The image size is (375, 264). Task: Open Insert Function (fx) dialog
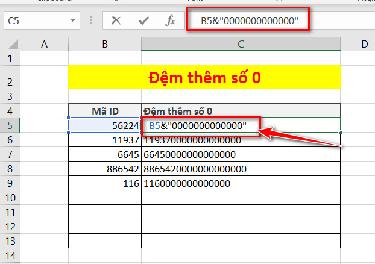(171, 20)
